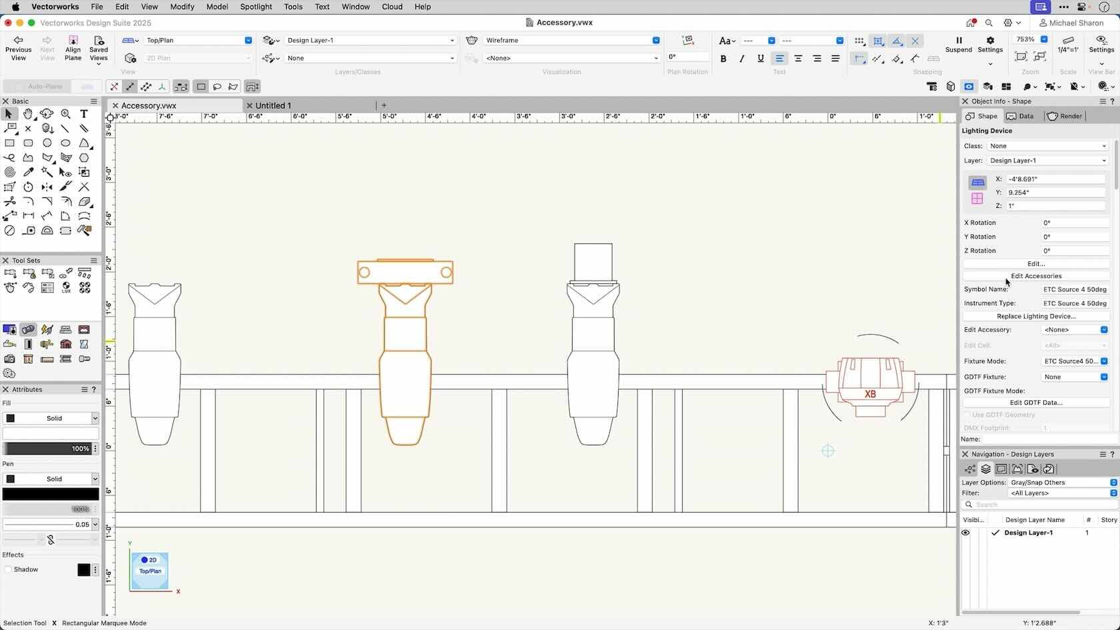The image size is (1120, 630).
Task: Click the Edit Accessories button
Action: (1035, 276)
